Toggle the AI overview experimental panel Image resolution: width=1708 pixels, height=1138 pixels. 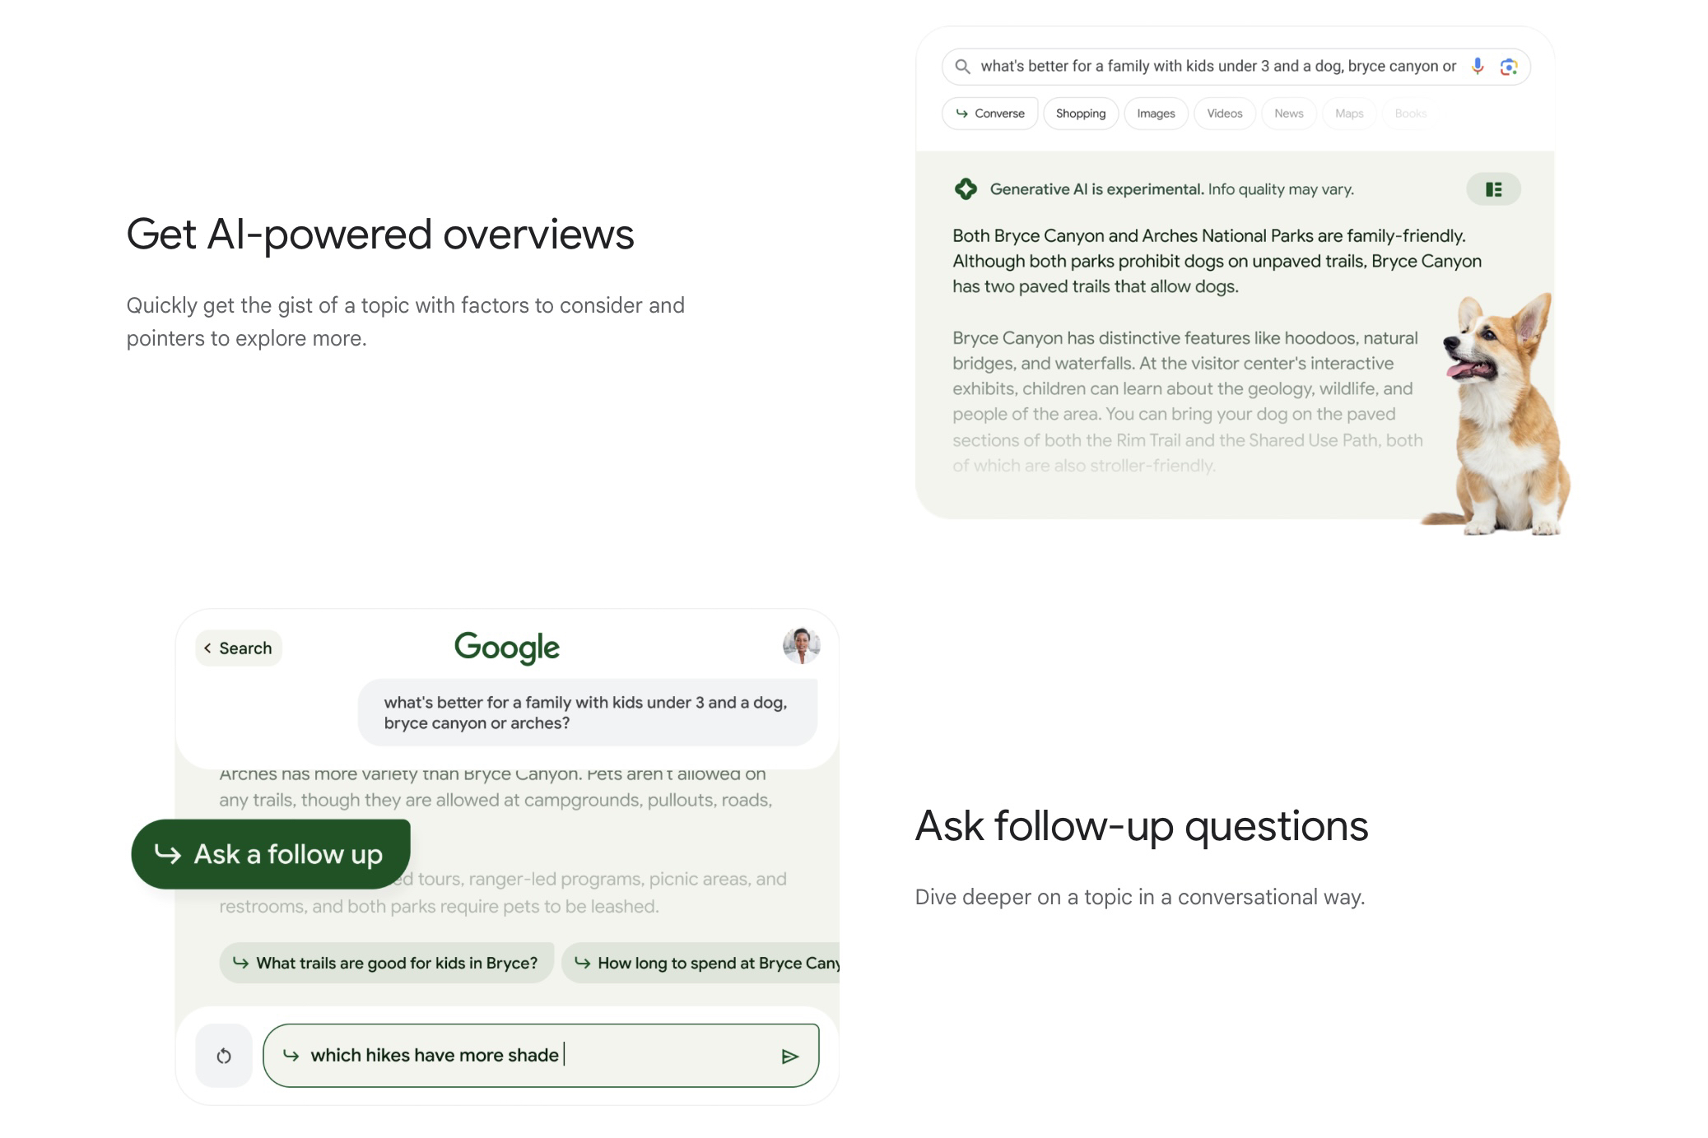pos(1493,188)
